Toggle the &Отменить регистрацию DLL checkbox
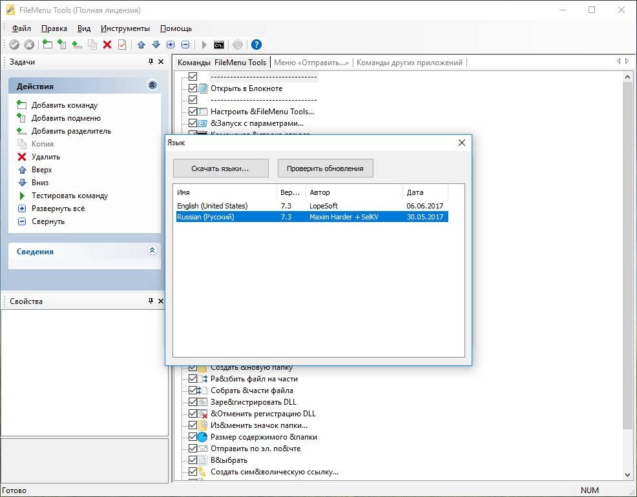Viewport: 637px width, 497px height. tap(193, 414)
